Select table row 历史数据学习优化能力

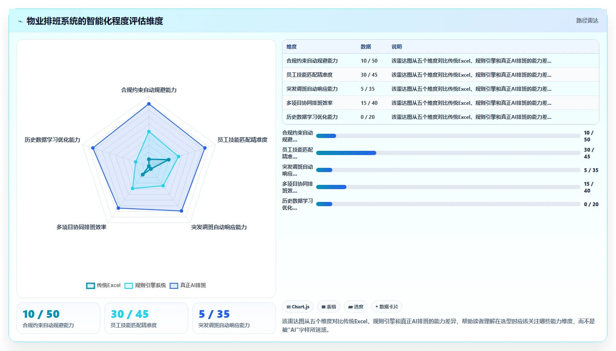(x=441, y=117)
